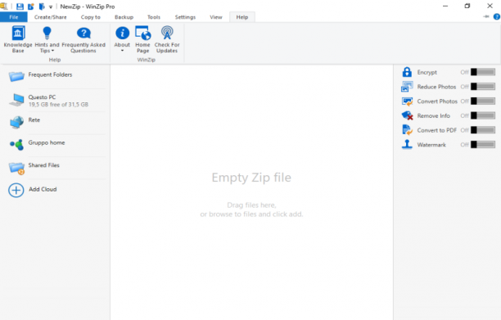This screenshot has height=320, width=501.
Task: Toggle the Convert to PDF switch
Action: coord(483,130)
